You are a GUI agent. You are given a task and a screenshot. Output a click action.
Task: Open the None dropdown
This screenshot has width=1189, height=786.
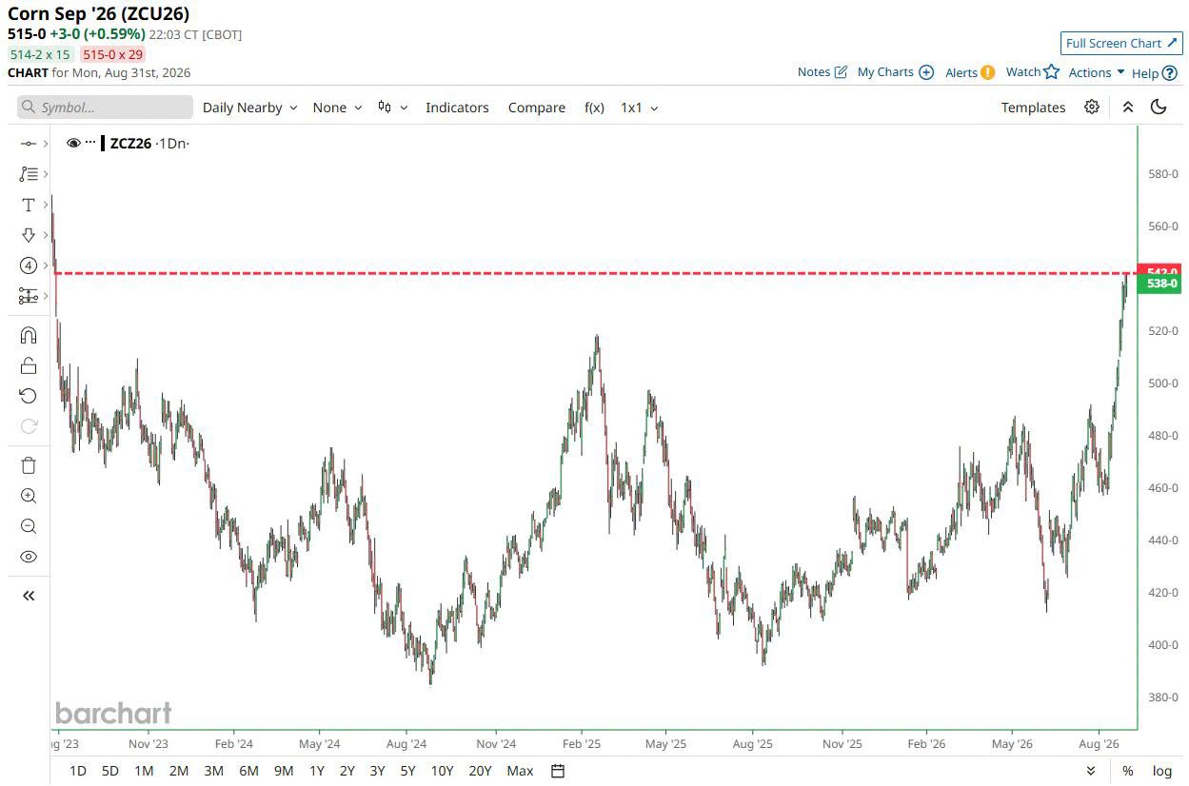coord(337,108)
